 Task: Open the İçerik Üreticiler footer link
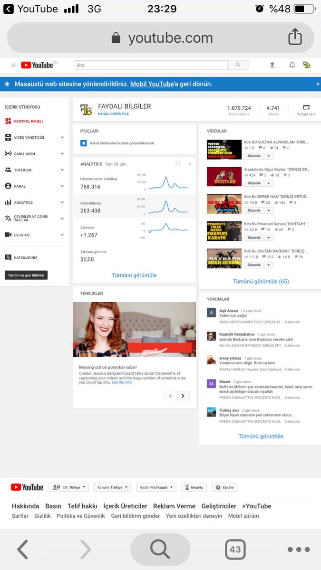125,506
